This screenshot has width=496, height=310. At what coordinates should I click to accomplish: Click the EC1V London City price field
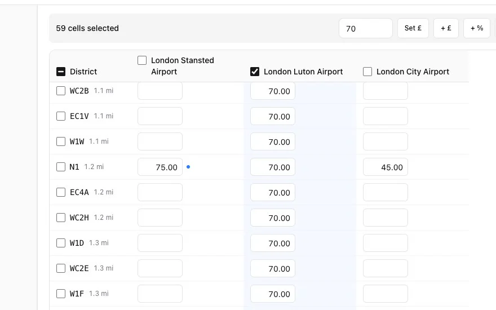pos(386,116)
